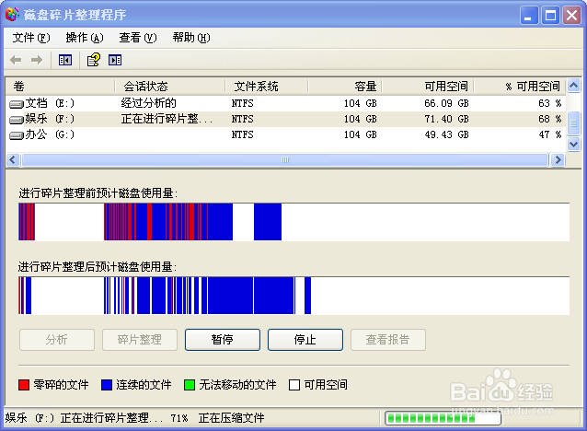Click the pre-defragmentation disk usage map
Image resolution: width=587 pixels, height=431 pixels.
point(293,222)
